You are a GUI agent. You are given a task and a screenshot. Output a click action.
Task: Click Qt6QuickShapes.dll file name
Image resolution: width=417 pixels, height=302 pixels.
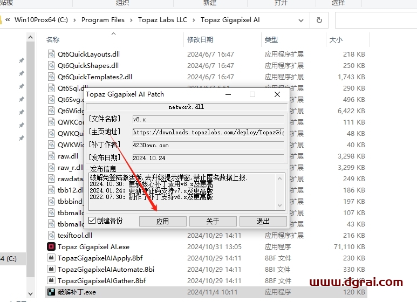(88, 66)
